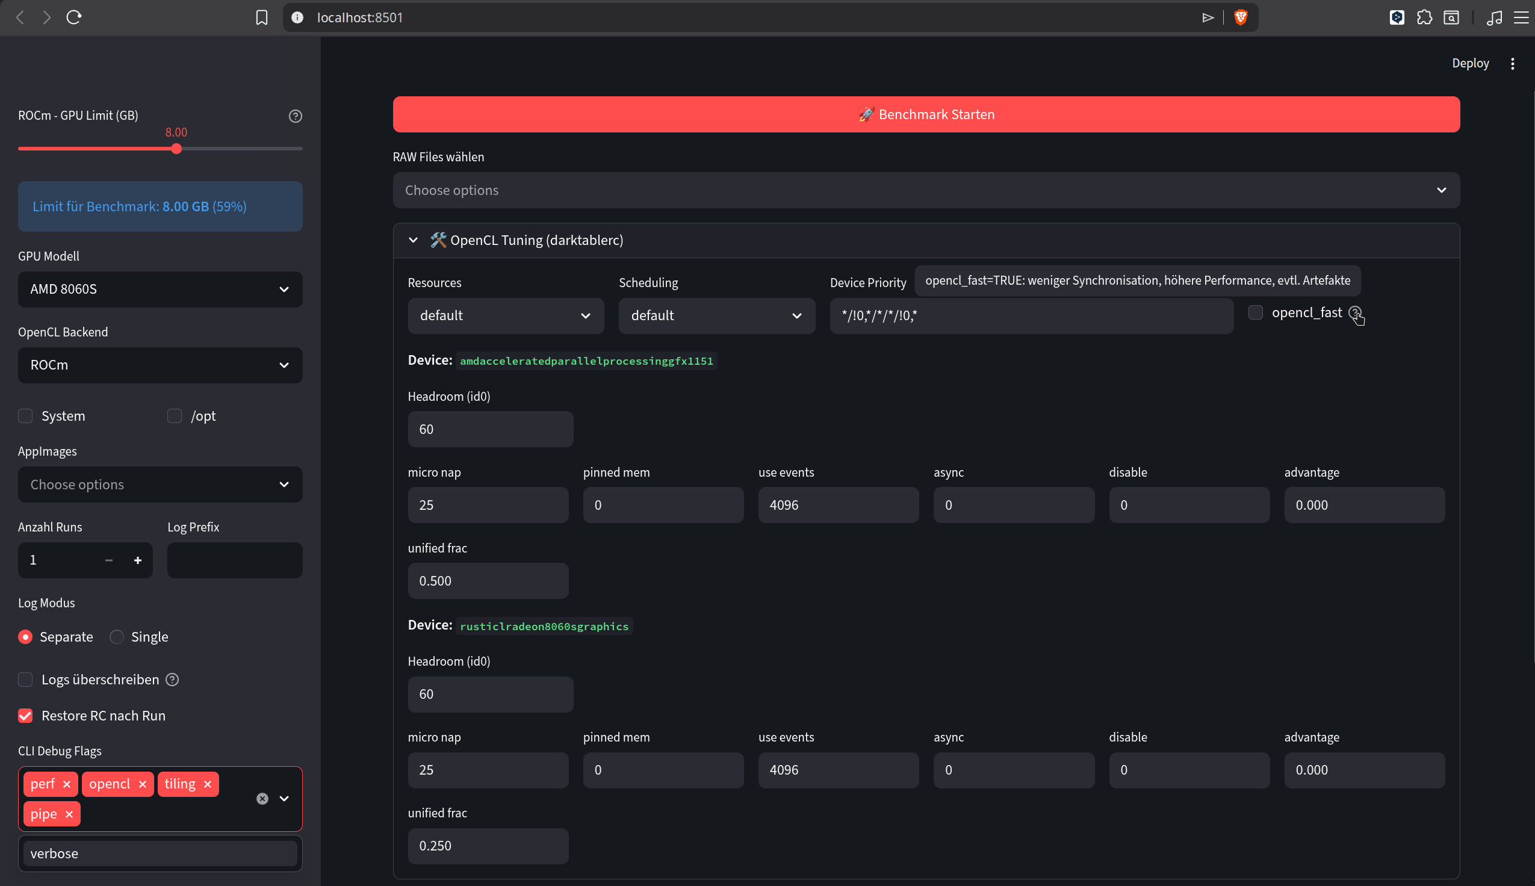This screenshot has height=886, width=1535.
Task: Open the OpenCL Backend ROCm dropdown
Action: [x=160, y=365]
